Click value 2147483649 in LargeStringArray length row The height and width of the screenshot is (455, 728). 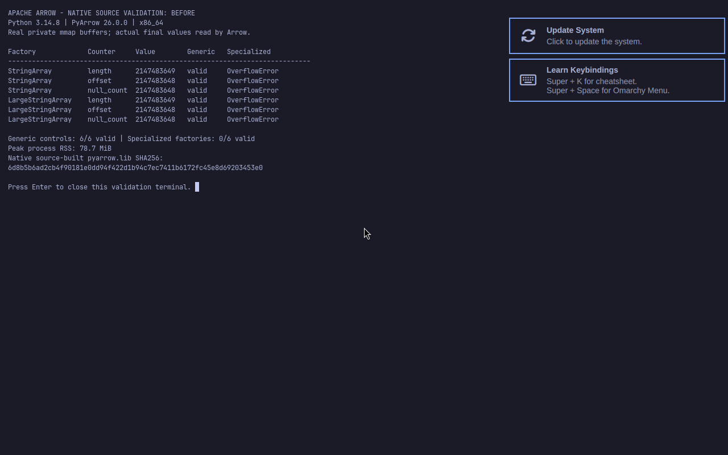(155, 100)
